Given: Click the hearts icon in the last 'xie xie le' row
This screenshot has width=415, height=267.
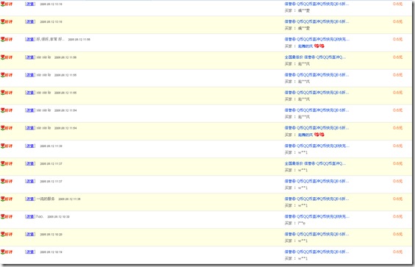Looking at the screenshot, I should [319, 135].
